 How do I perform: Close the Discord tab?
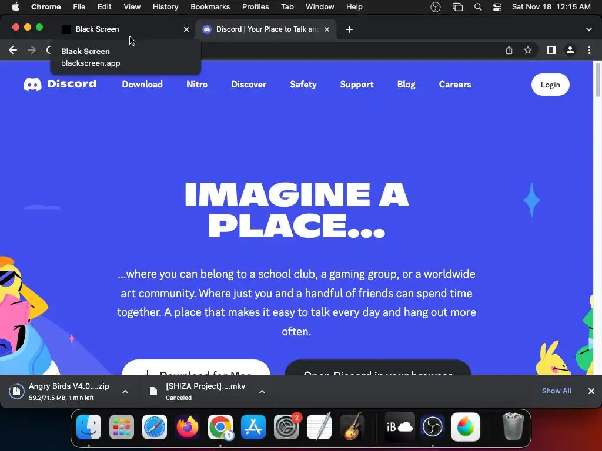pyautogui.click(x=327, y=29)
